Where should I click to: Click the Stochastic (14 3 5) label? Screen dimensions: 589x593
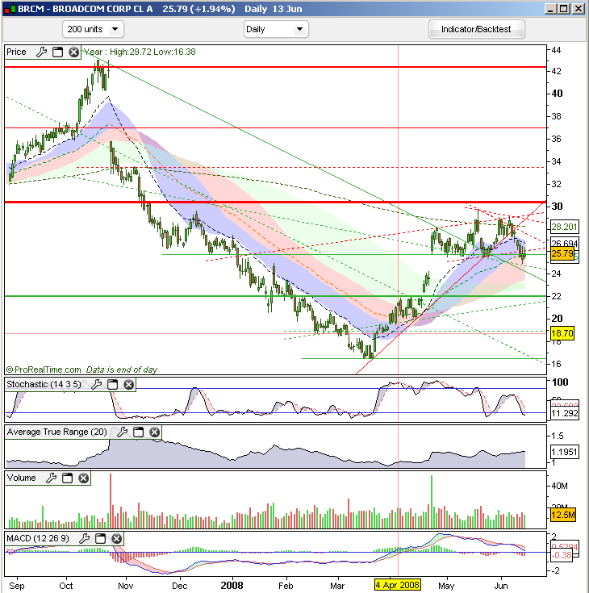[44, 384]
